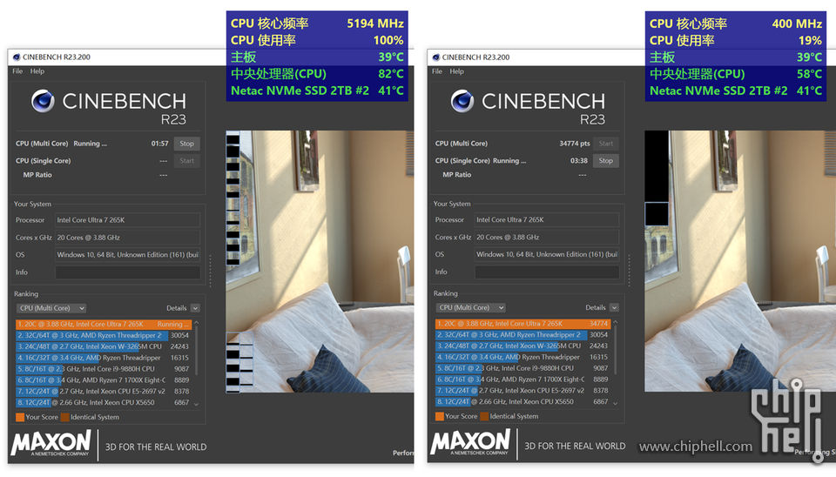Click the OS field in left window
Image resolution: width=836 pixels, height=477 pixels.
point(128,255)
